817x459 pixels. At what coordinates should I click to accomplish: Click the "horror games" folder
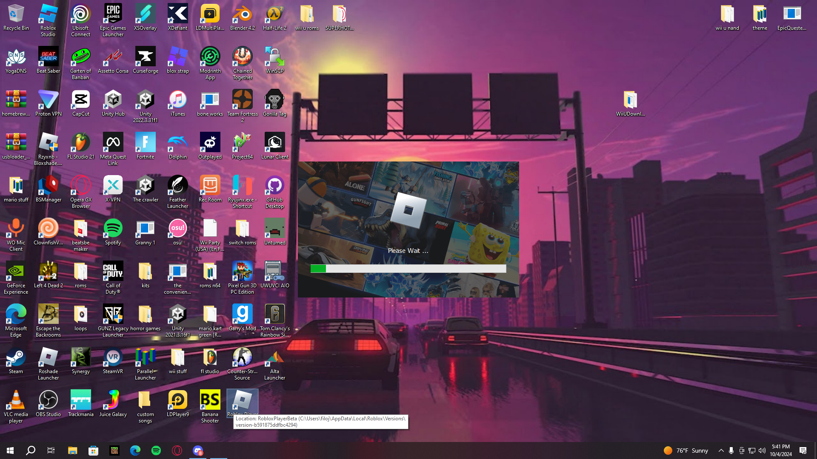(146, 318)
